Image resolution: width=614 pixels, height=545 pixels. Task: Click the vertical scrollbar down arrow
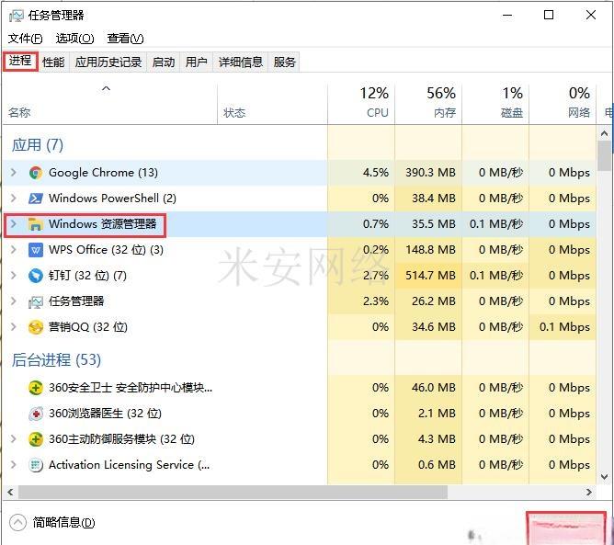[604, 477]
